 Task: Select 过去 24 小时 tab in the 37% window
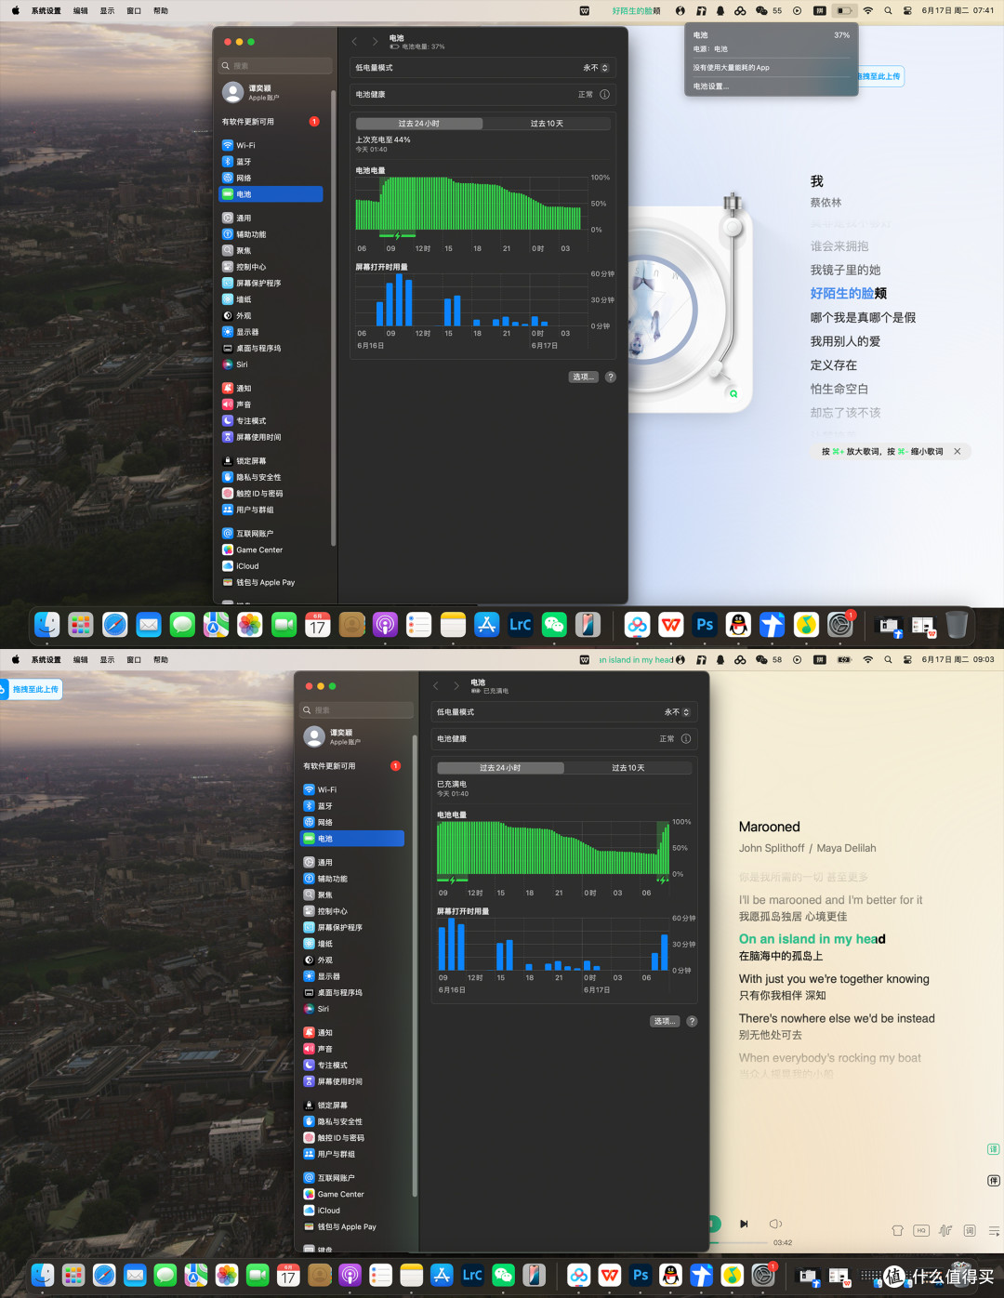pyautogui.click(x=419, y=123)
